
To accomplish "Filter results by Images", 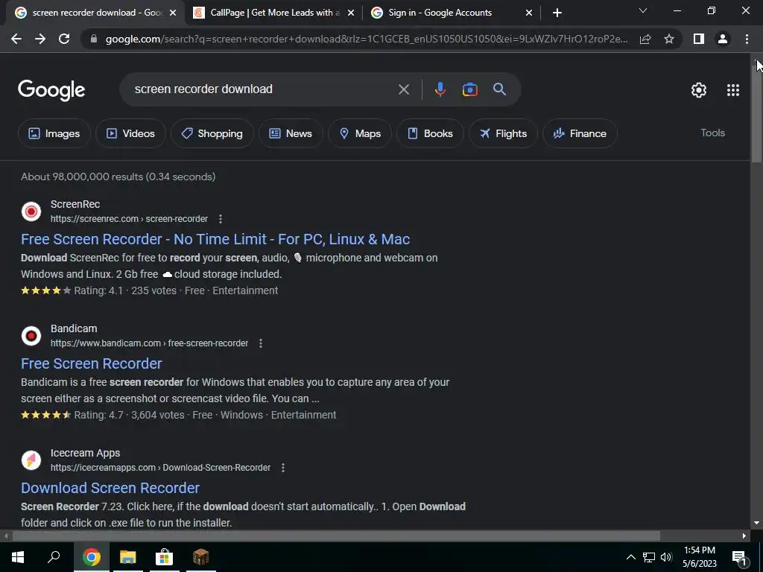I will point(54,133).
